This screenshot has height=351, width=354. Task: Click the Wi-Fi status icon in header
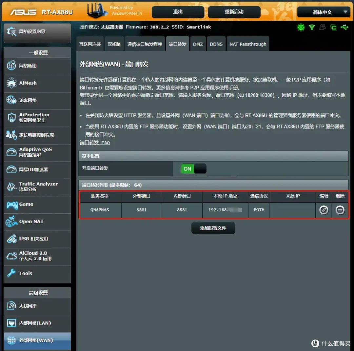tap(311, 28)
